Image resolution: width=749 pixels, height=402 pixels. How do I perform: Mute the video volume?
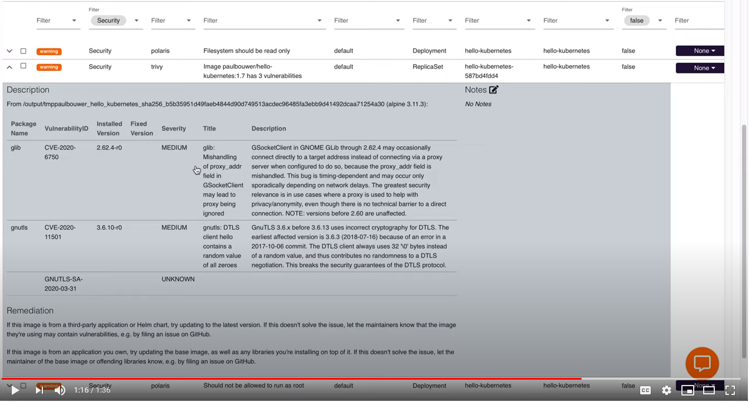[x=59, y=390]
